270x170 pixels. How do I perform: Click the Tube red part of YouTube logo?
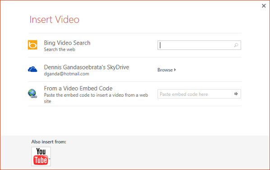pyautogui.click(x=41, y=160)
